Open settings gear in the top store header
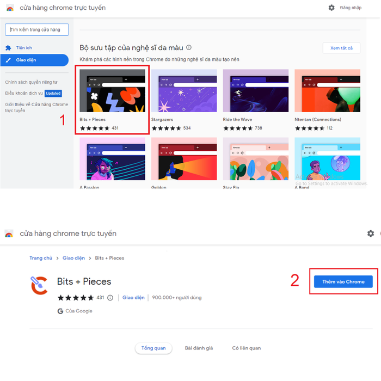The height and width of the screenshot is (381, 381). click(x=331, y=8)
